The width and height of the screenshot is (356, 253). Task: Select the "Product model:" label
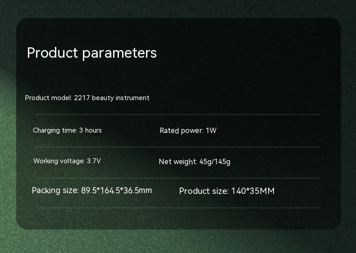point(49,98)
